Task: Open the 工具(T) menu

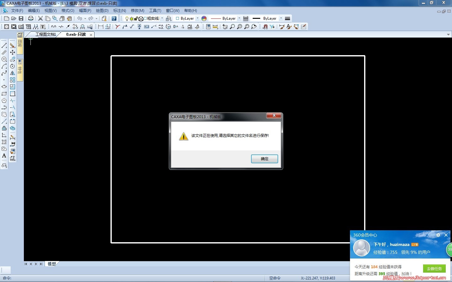Action: pyautogui.click(x=155, y=11)
